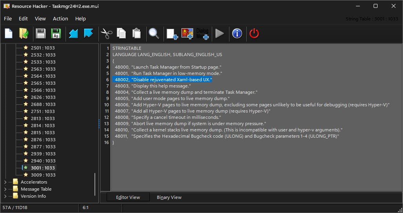Click the Save As floppy icon

(x=56, y=33)
